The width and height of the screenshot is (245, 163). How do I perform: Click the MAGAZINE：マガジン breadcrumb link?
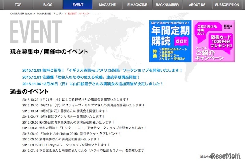tap(50, 13)
